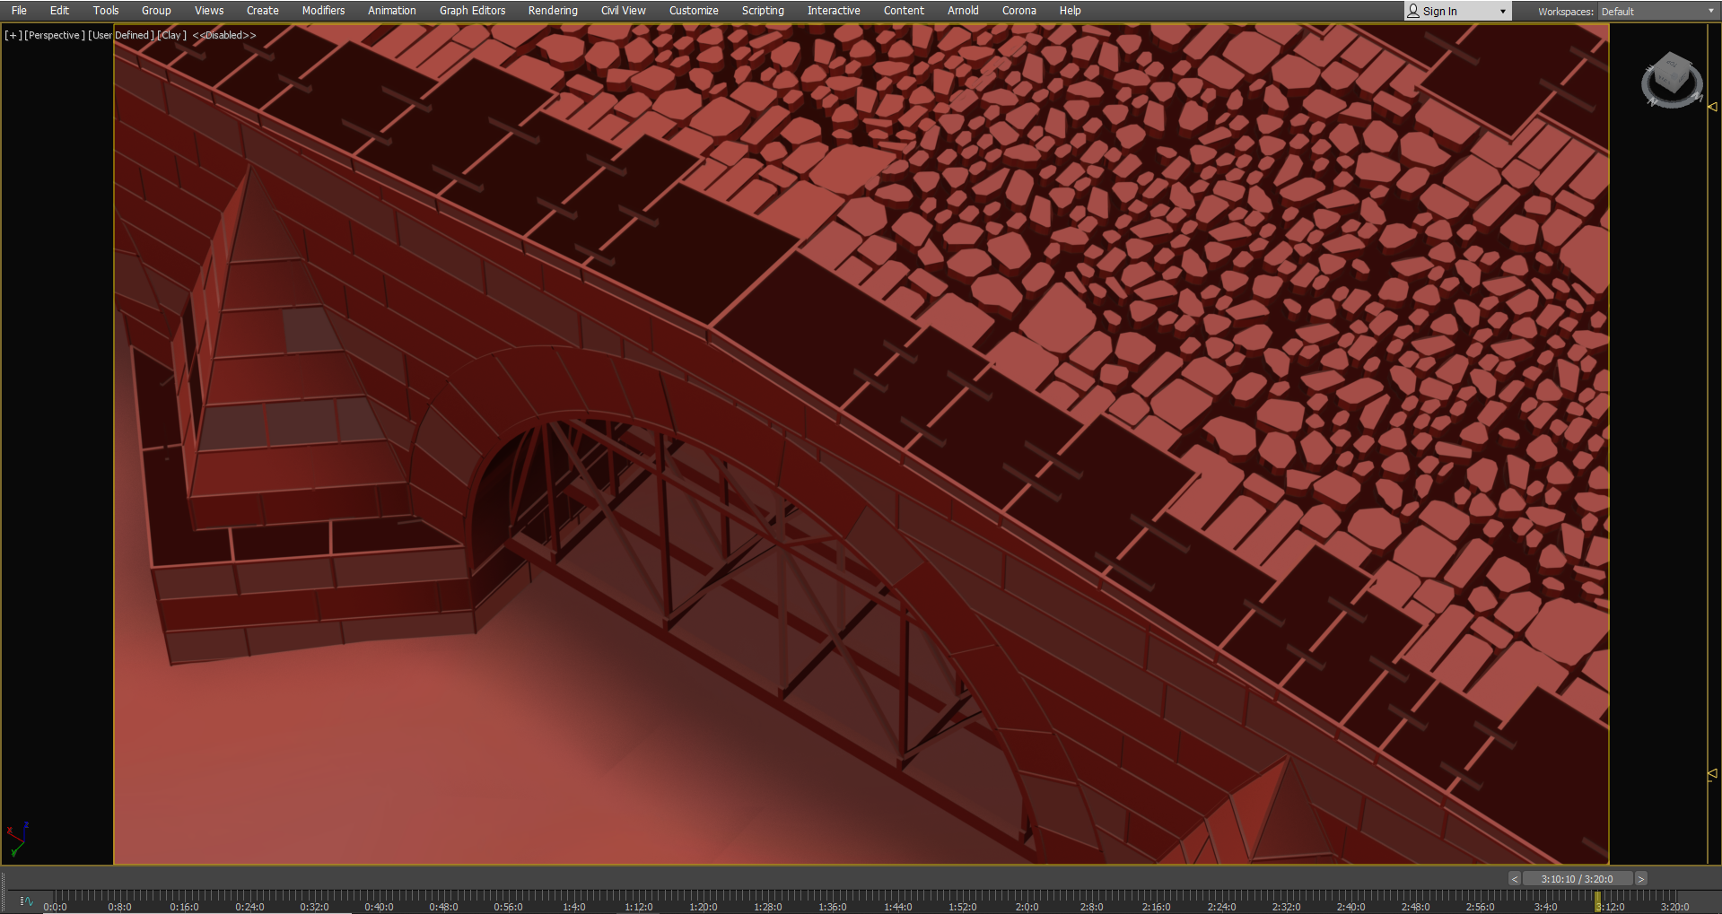This screenshot has height=914, width=1722.
Task: Open the viewport [+] general menu
Action: tap(13, 35)
